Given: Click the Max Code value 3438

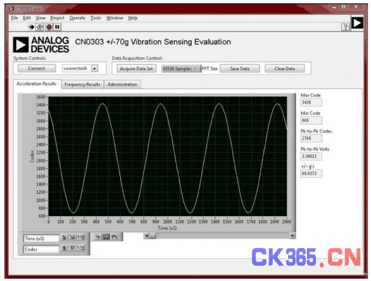Looking at the screenshot, I should [311, 103].
